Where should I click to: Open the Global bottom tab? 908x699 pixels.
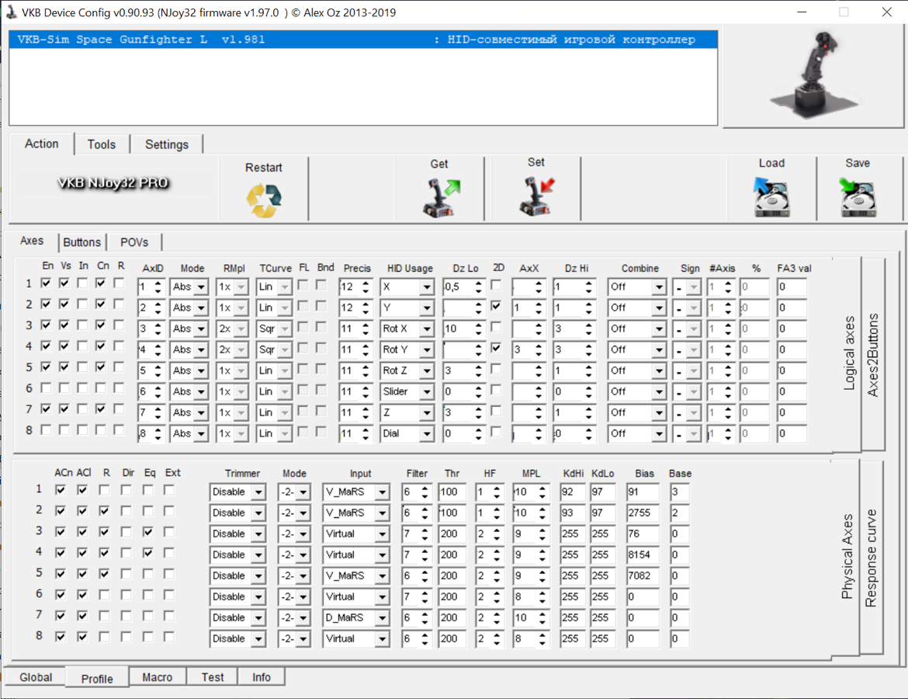tap(36, 677)
